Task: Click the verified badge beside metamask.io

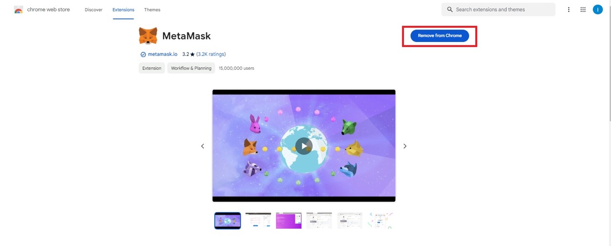Action: pyautogui.click(x=143, y=54)
